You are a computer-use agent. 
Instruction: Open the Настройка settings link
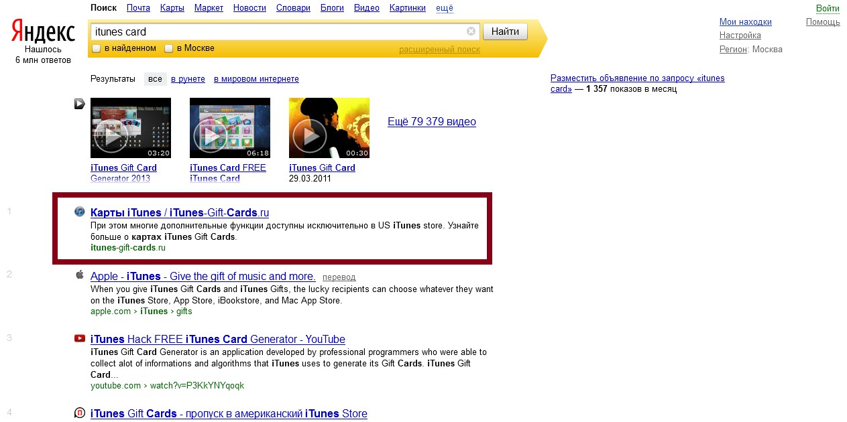tap(740, 36)
